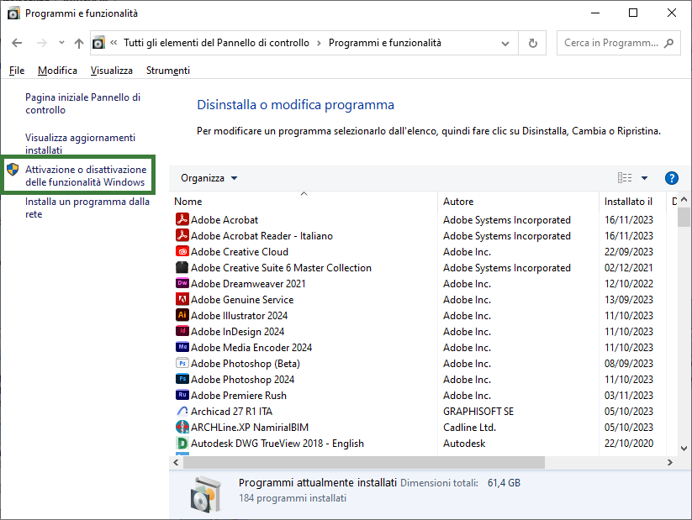Open the Visualizza menu

coord(111,71)
